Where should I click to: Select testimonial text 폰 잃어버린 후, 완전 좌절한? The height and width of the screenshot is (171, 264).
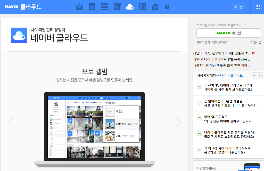point(223,101)
